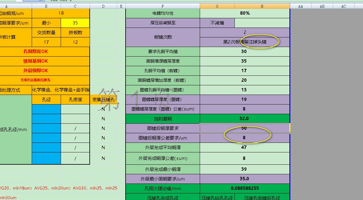Click the 图镀后铜厚要求 label cell
Screen dimensions: 363x200
163,128
